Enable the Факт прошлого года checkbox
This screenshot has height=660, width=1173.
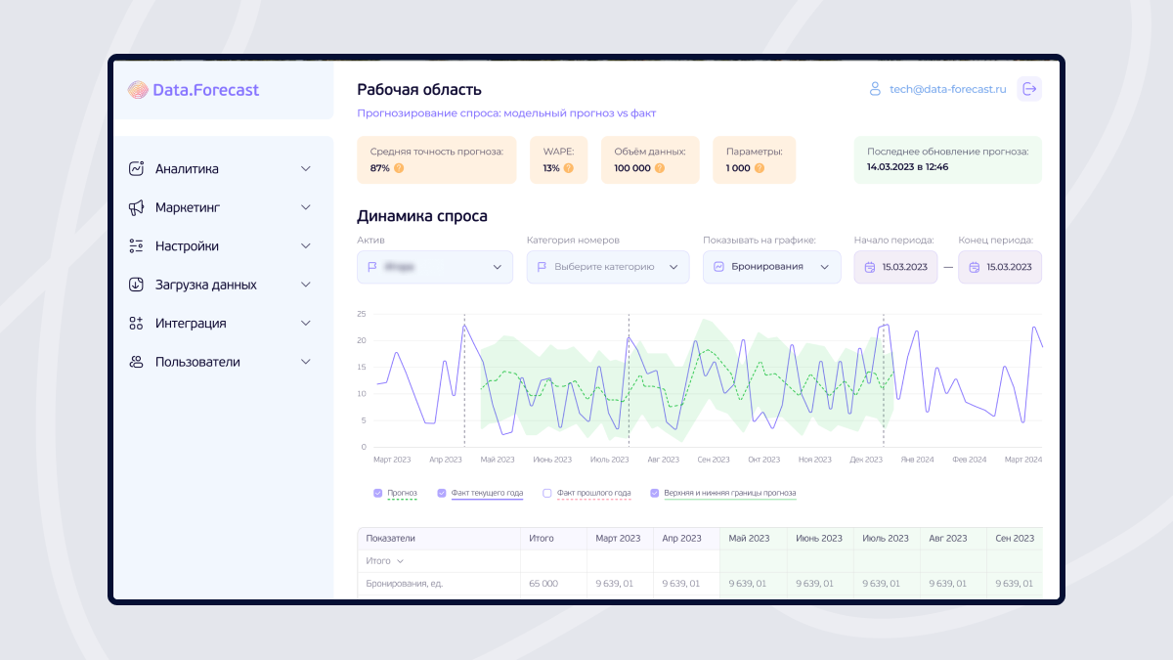point(547,493)
